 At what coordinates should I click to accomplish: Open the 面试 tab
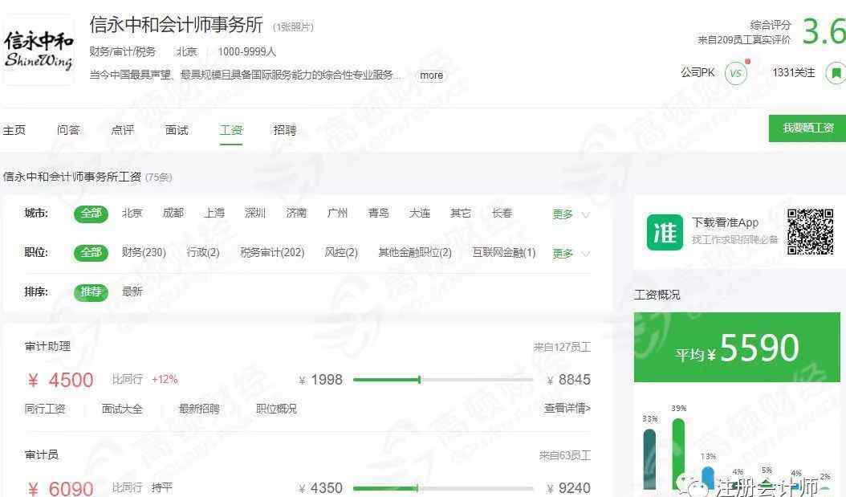point(177,130)
